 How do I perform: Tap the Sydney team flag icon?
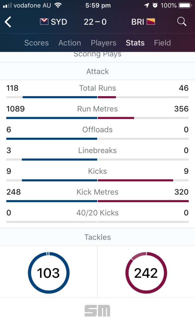pyautogui.click(x=44, y=22)
